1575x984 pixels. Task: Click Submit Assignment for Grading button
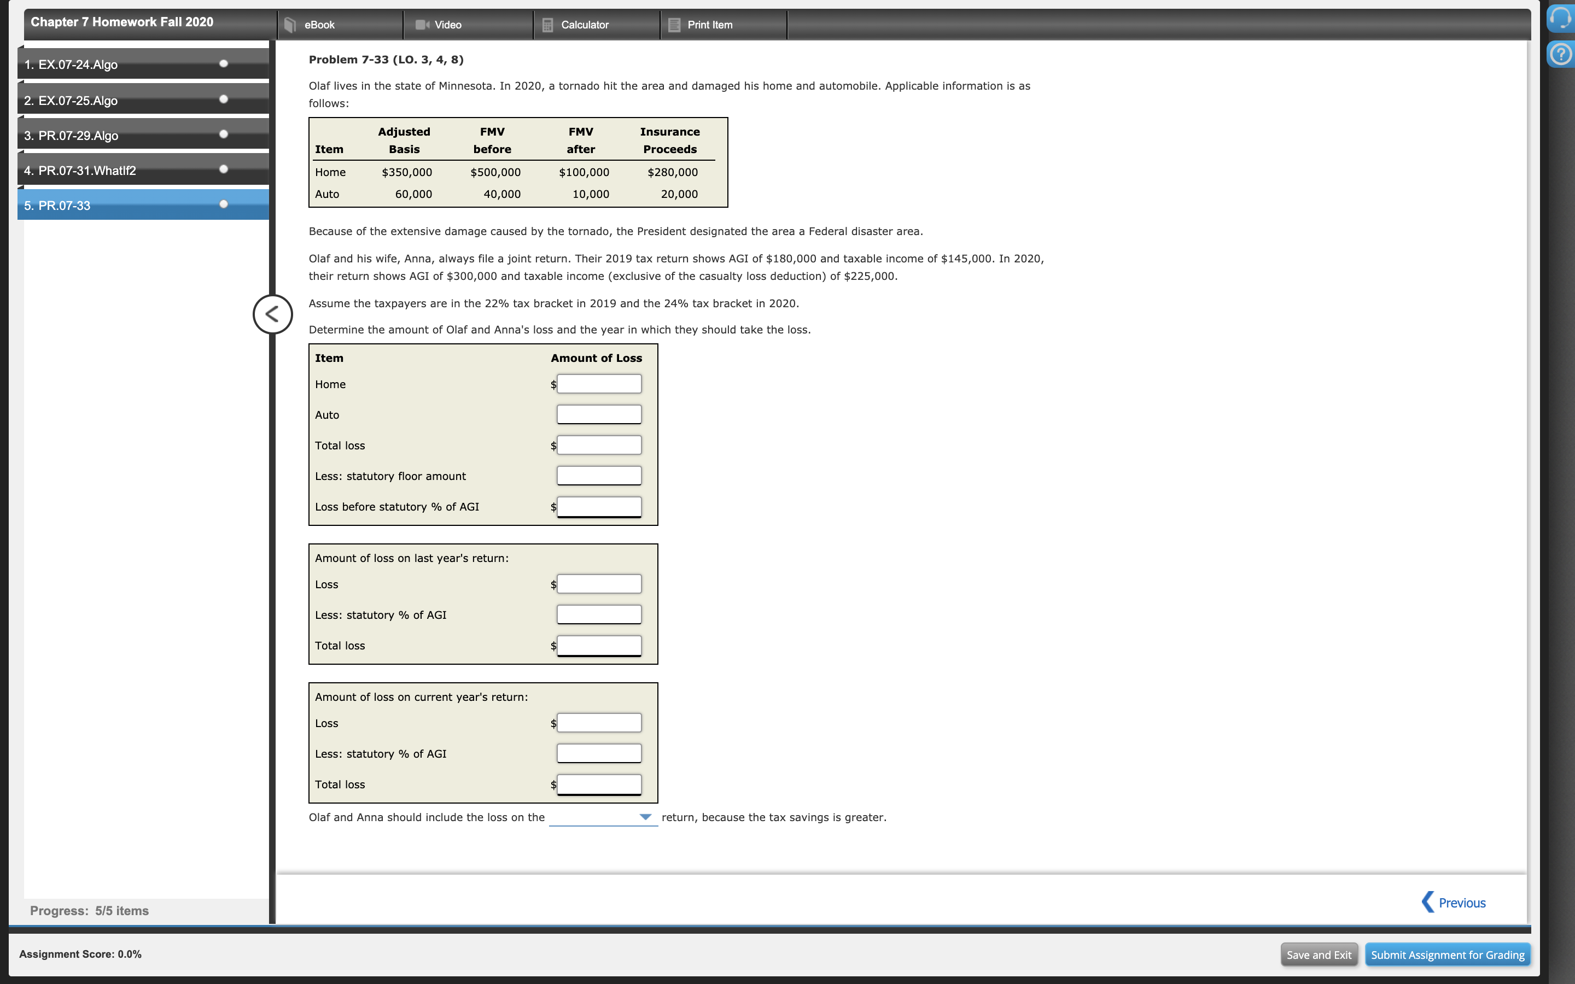coord(1447,954)
